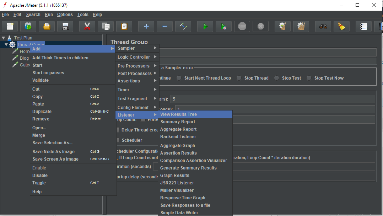Click the Save floppy disk icon
This screenshot has height=216, width=383.
65,26
